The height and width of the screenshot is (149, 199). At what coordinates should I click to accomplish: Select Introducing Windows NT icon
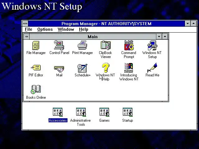coord(129,68)
